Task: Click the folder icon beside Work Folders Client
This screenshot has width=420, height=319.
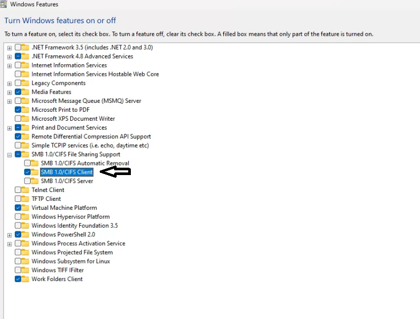Action: tap(25, 279)
